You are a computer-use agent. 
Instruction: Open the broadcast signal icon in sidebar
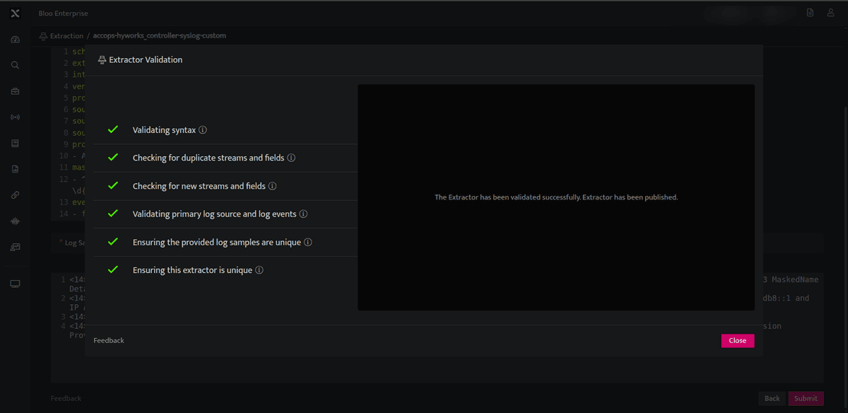click(x=15, y=117)
